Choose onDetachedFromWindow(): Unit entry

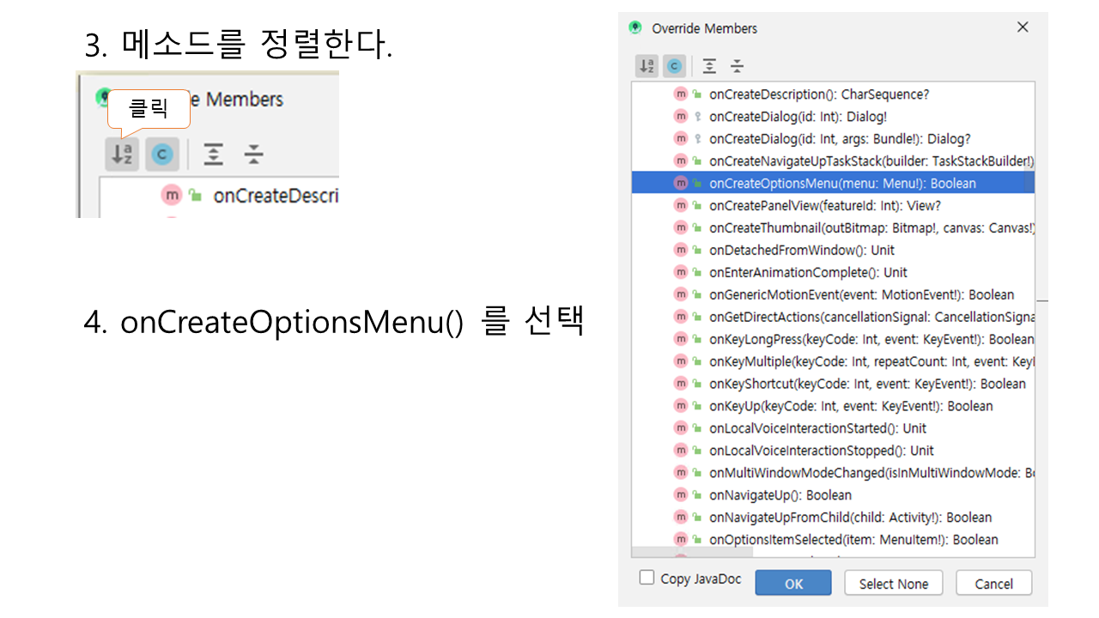click(801, 250)
